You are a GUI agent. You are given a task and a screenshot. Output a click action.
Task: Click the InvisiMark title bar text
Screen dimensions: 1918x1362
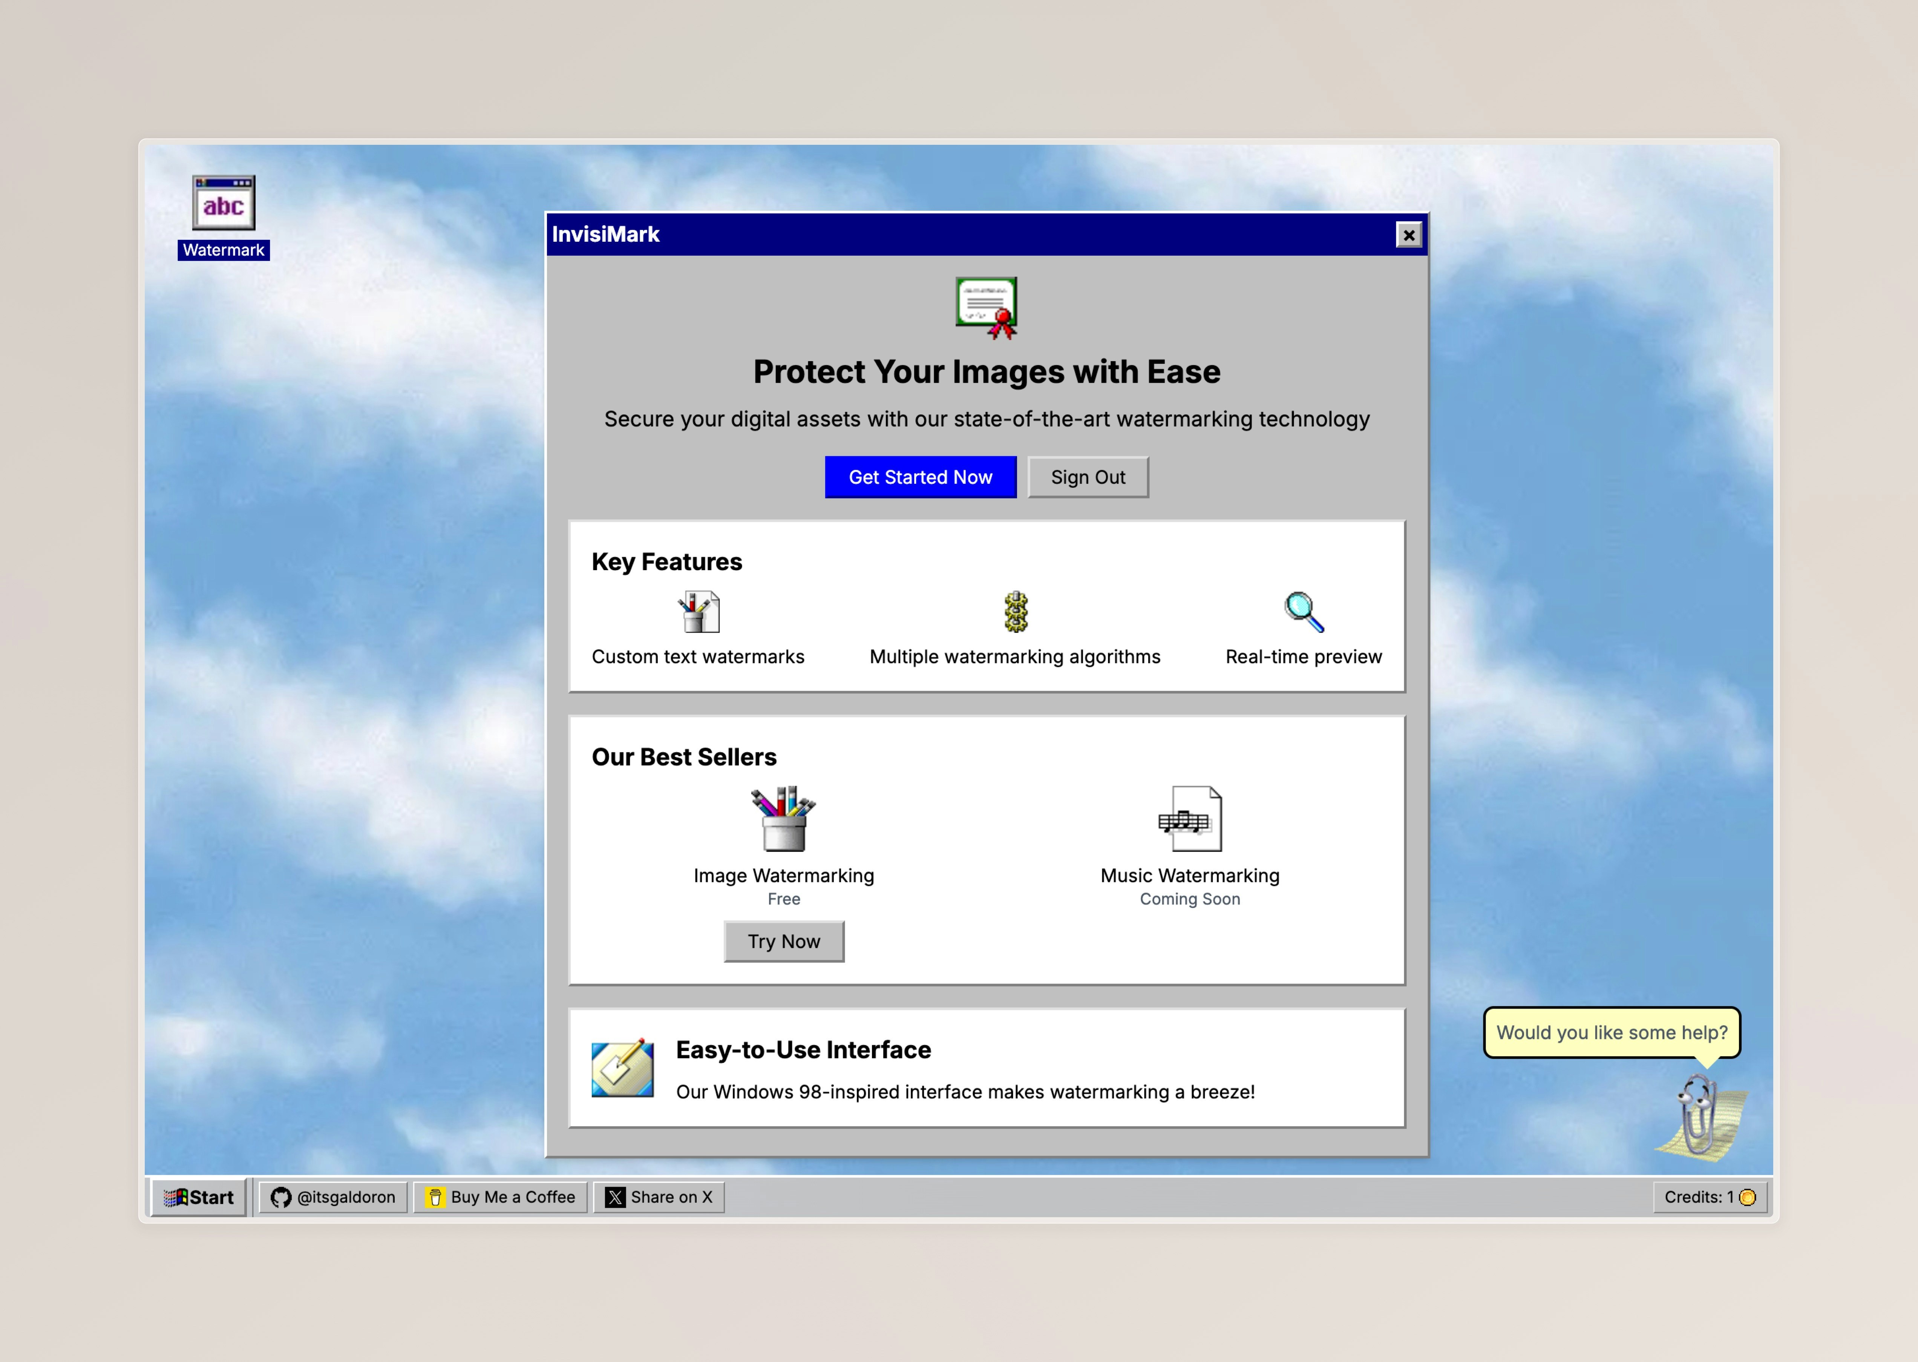[x=605, y=235]
